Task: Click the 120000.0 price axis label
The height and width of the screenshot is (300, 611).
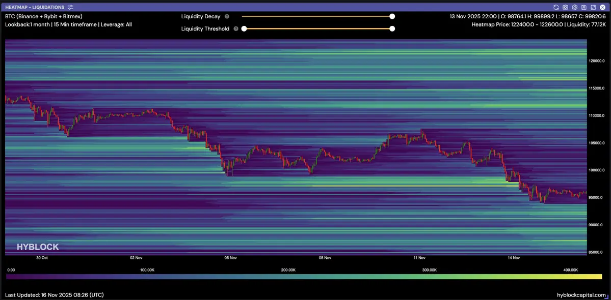Action: point(597,61)
